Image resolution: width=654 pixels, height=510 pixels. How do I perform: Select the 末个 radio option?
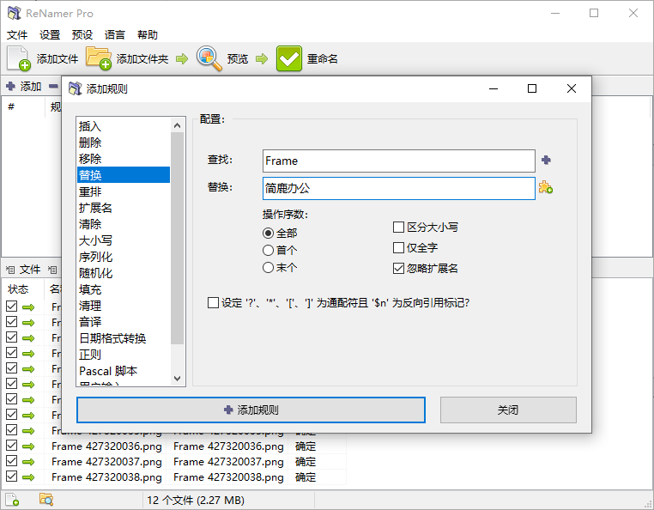coord(268,267)
